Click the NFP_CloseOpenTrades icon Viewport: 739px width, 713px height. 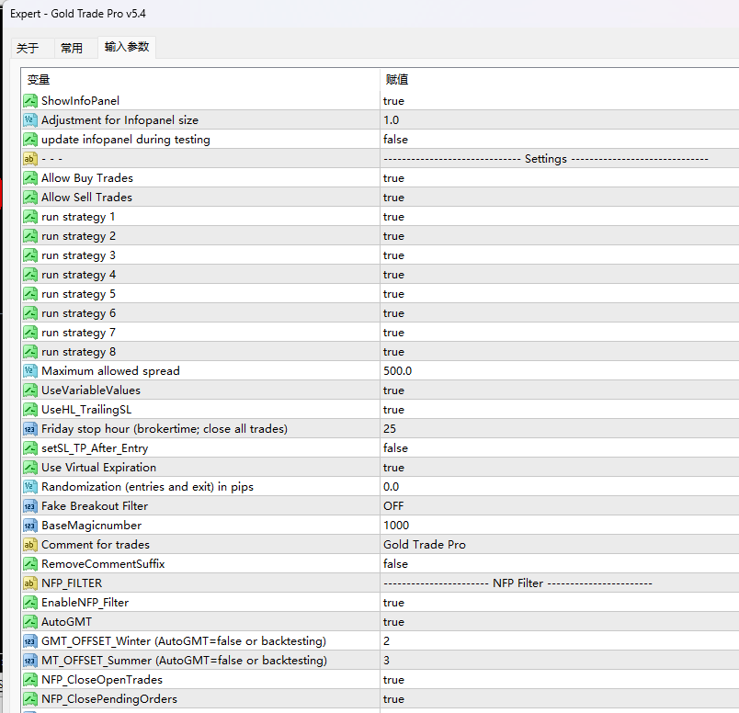pyautogui.click(x=30, y=680)
